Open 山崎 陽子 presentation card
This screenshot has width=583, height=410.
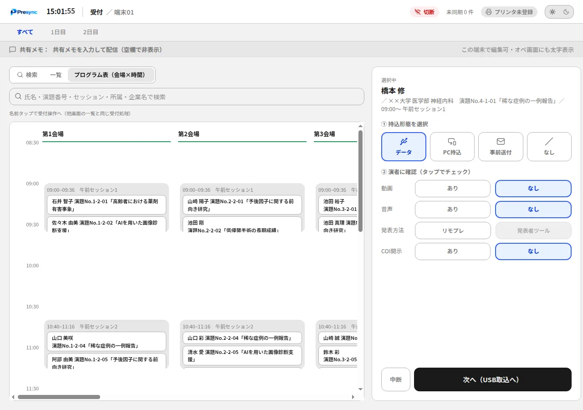tap(242, 205)
